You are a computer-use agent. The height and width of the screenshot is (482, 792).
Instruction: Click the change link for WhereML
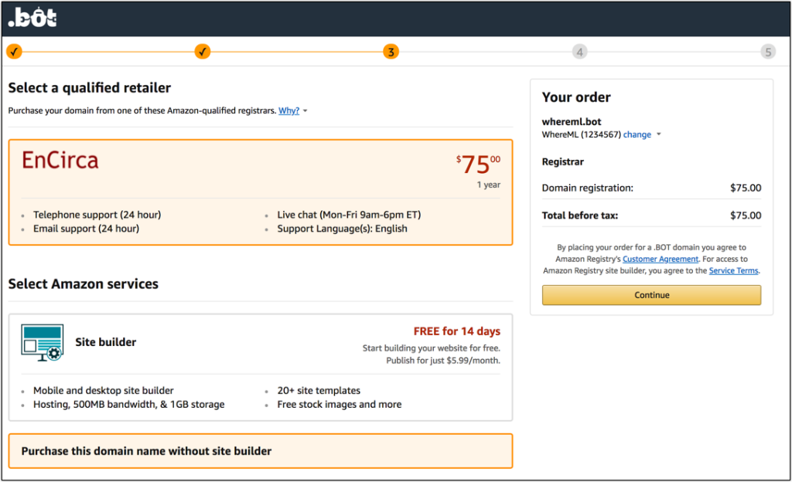coord(637,134)
